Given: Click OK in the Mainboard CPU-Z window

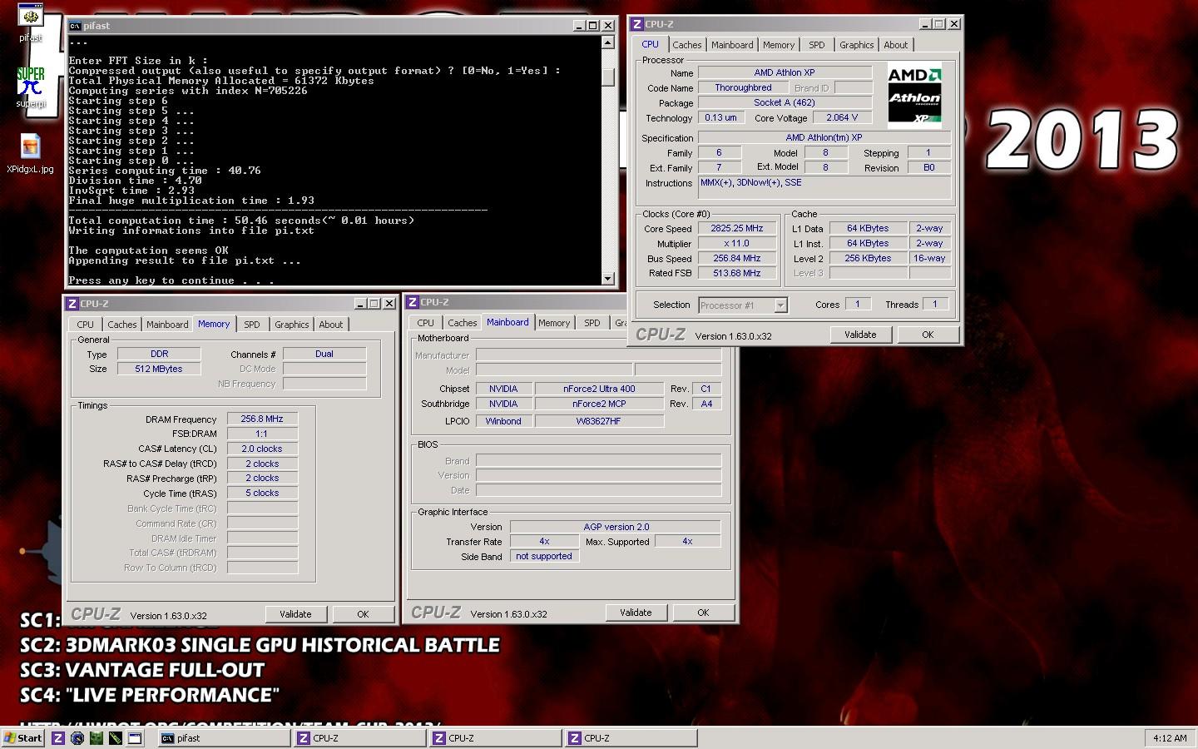Looking at the screenshot, I should [x=703, y=613].
